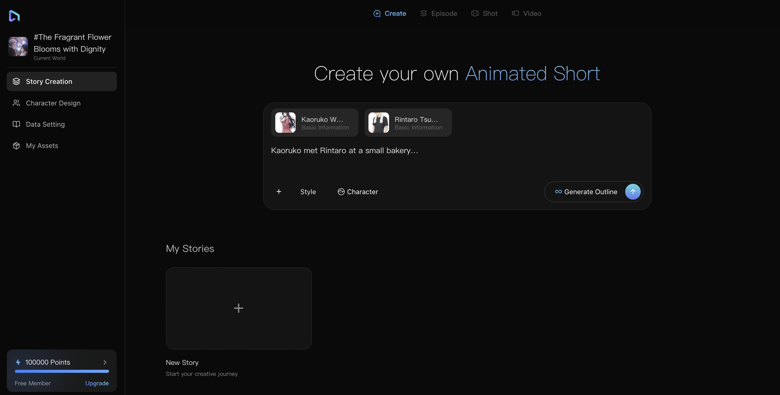The width and height of the screenshot is (780, 395).
Task: Click the Data Setting book icon
Action: [x=16, y=124]
